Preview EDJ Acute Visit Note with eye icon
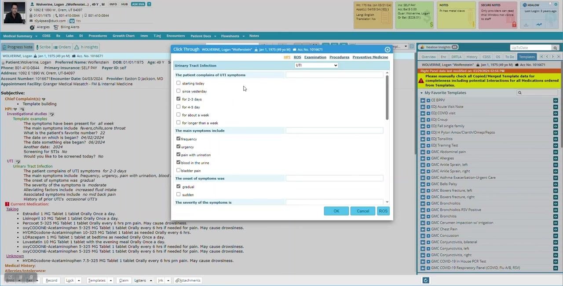The width and height of the screenshot is (563, 286). coord(556,107)
